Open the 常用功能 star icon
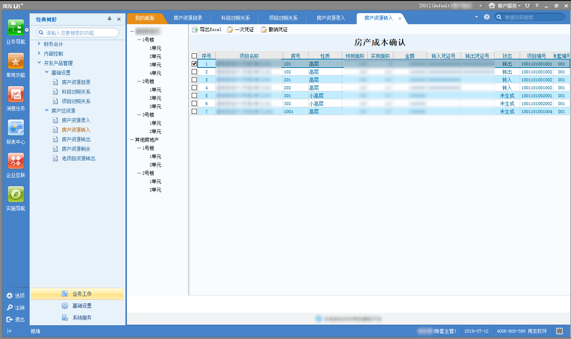Screen dimensions: 571x339 pyautogui.click(x=16, y=61)
